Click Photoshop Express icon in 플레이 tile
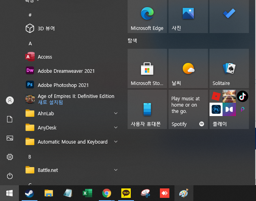Screen dimensions: 256x201 pos(216,109)
